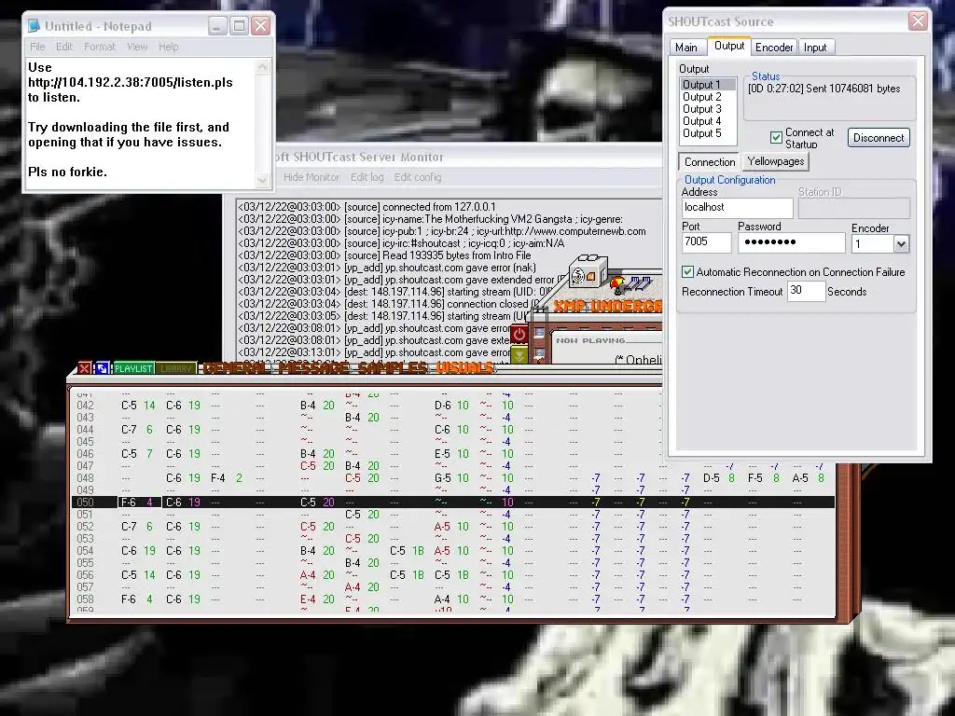Click the D-6 note in pattern row 042
Screen dimensions: 955x716
pyautogui.click(x=443, y=405)
